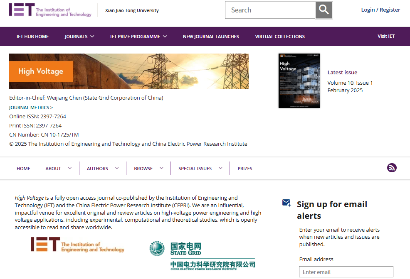Viewport: 410px width, 279px height.
Task: Click the Email address label
Action: (x=316, y=259)
